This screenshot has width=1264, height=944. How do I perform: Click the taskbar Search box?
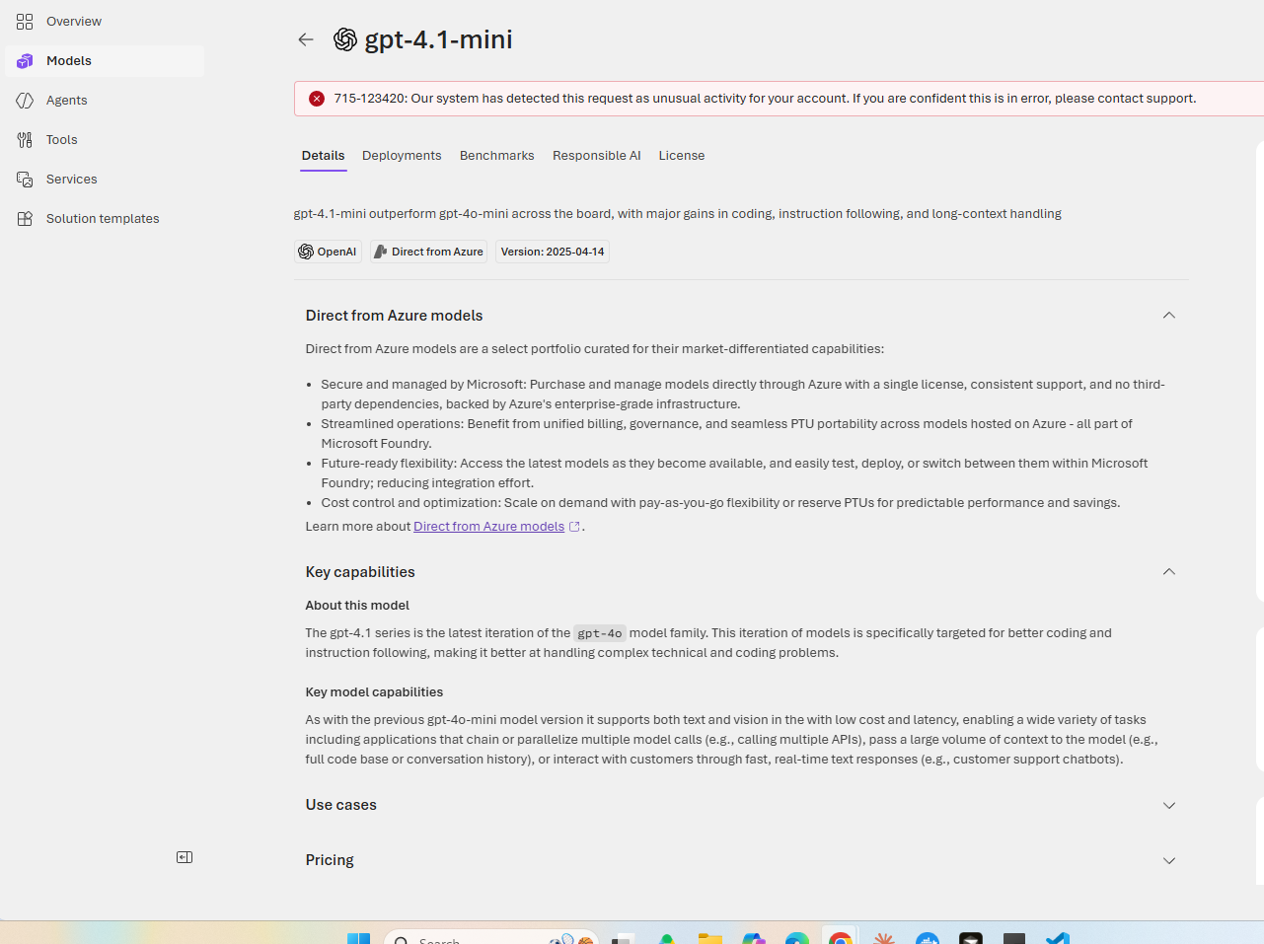click(490, 939)
